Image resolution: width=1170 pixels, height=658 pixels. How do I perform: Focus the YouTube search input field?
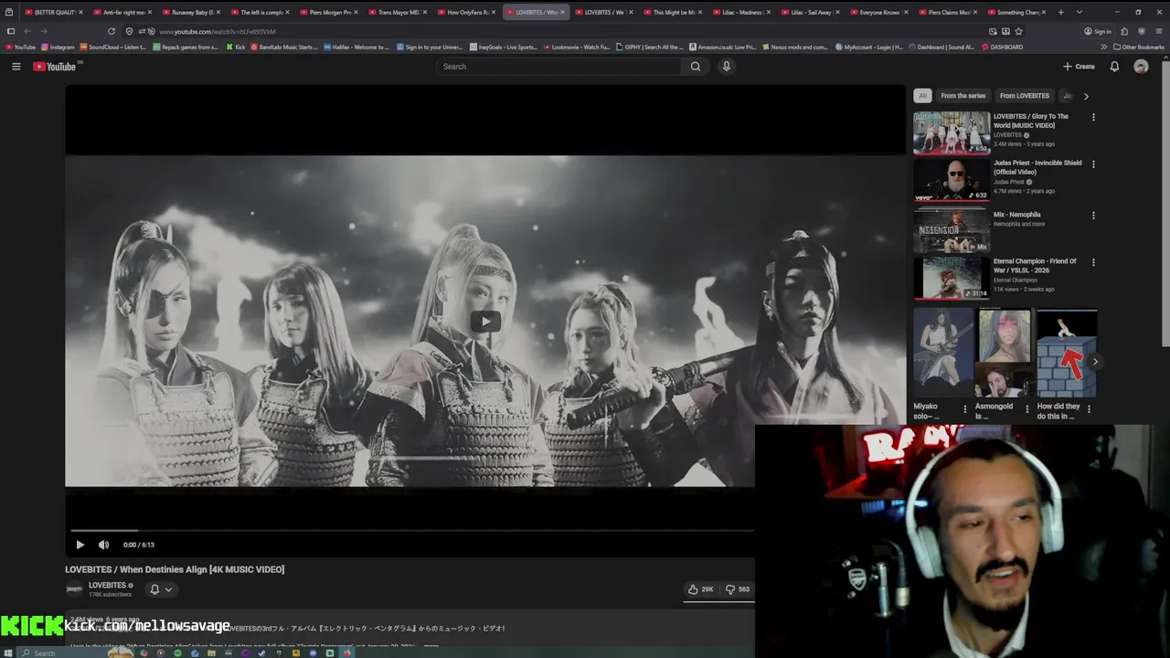coord(558,67)
